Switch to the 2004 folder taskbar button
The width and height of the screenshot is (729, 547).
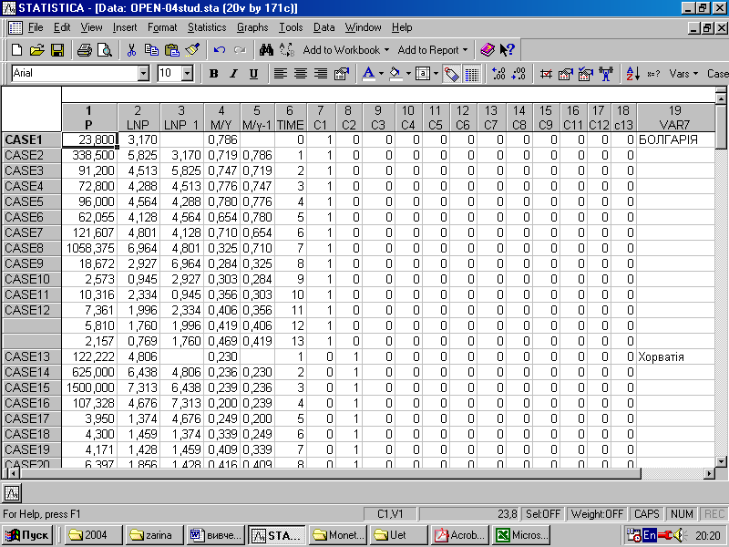(x=94, y=535)
